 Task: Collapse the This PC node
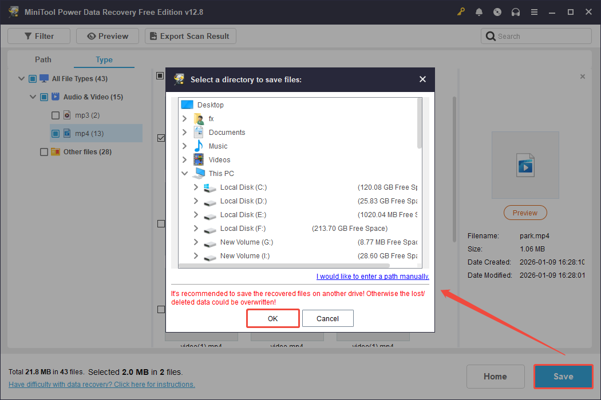coord(184,173)
